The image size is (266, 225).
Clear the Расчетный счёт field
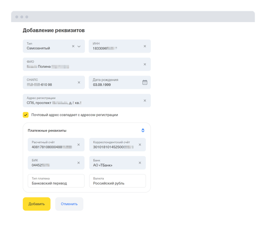click(x=78, y=145)
